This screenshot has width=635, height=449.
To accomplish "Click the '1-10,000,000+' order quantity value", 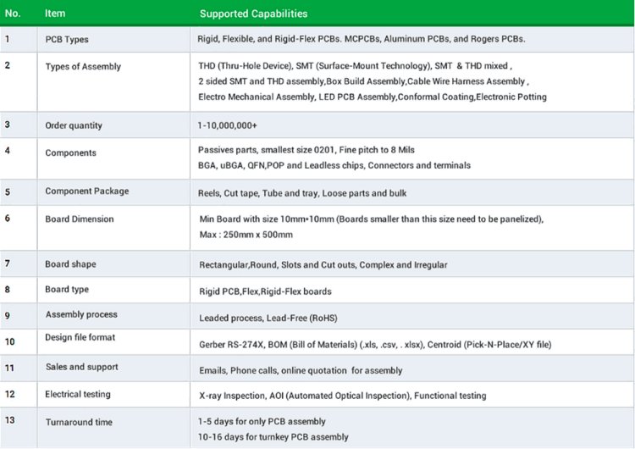I will point(227,125).
